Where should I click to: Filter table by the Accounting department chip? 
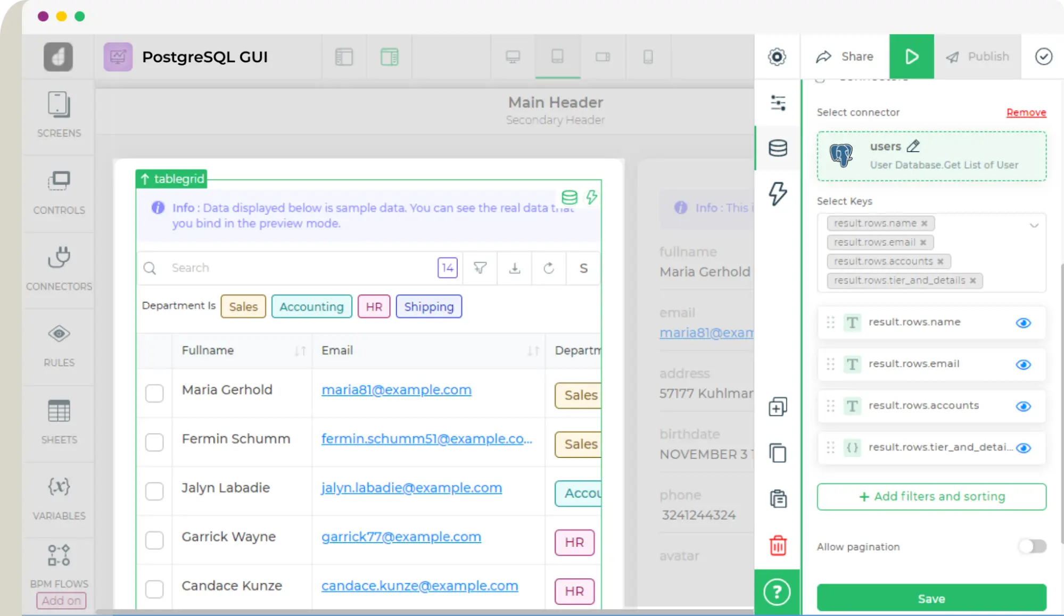(x=311, y=306)
